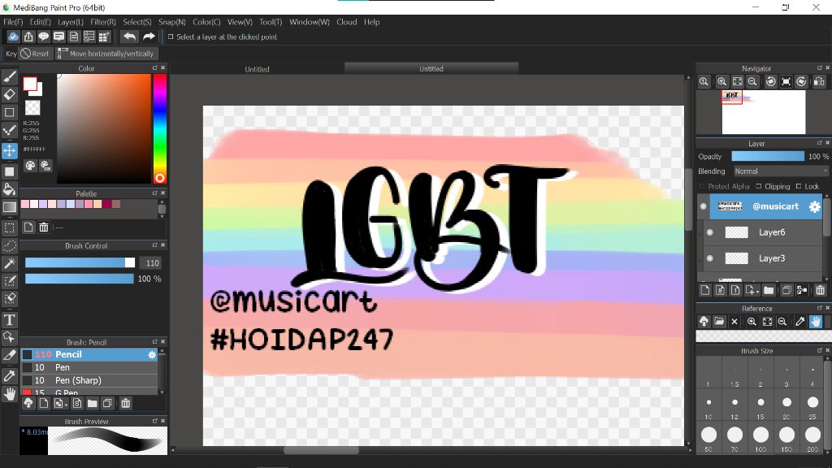Open the File menu

13,22
